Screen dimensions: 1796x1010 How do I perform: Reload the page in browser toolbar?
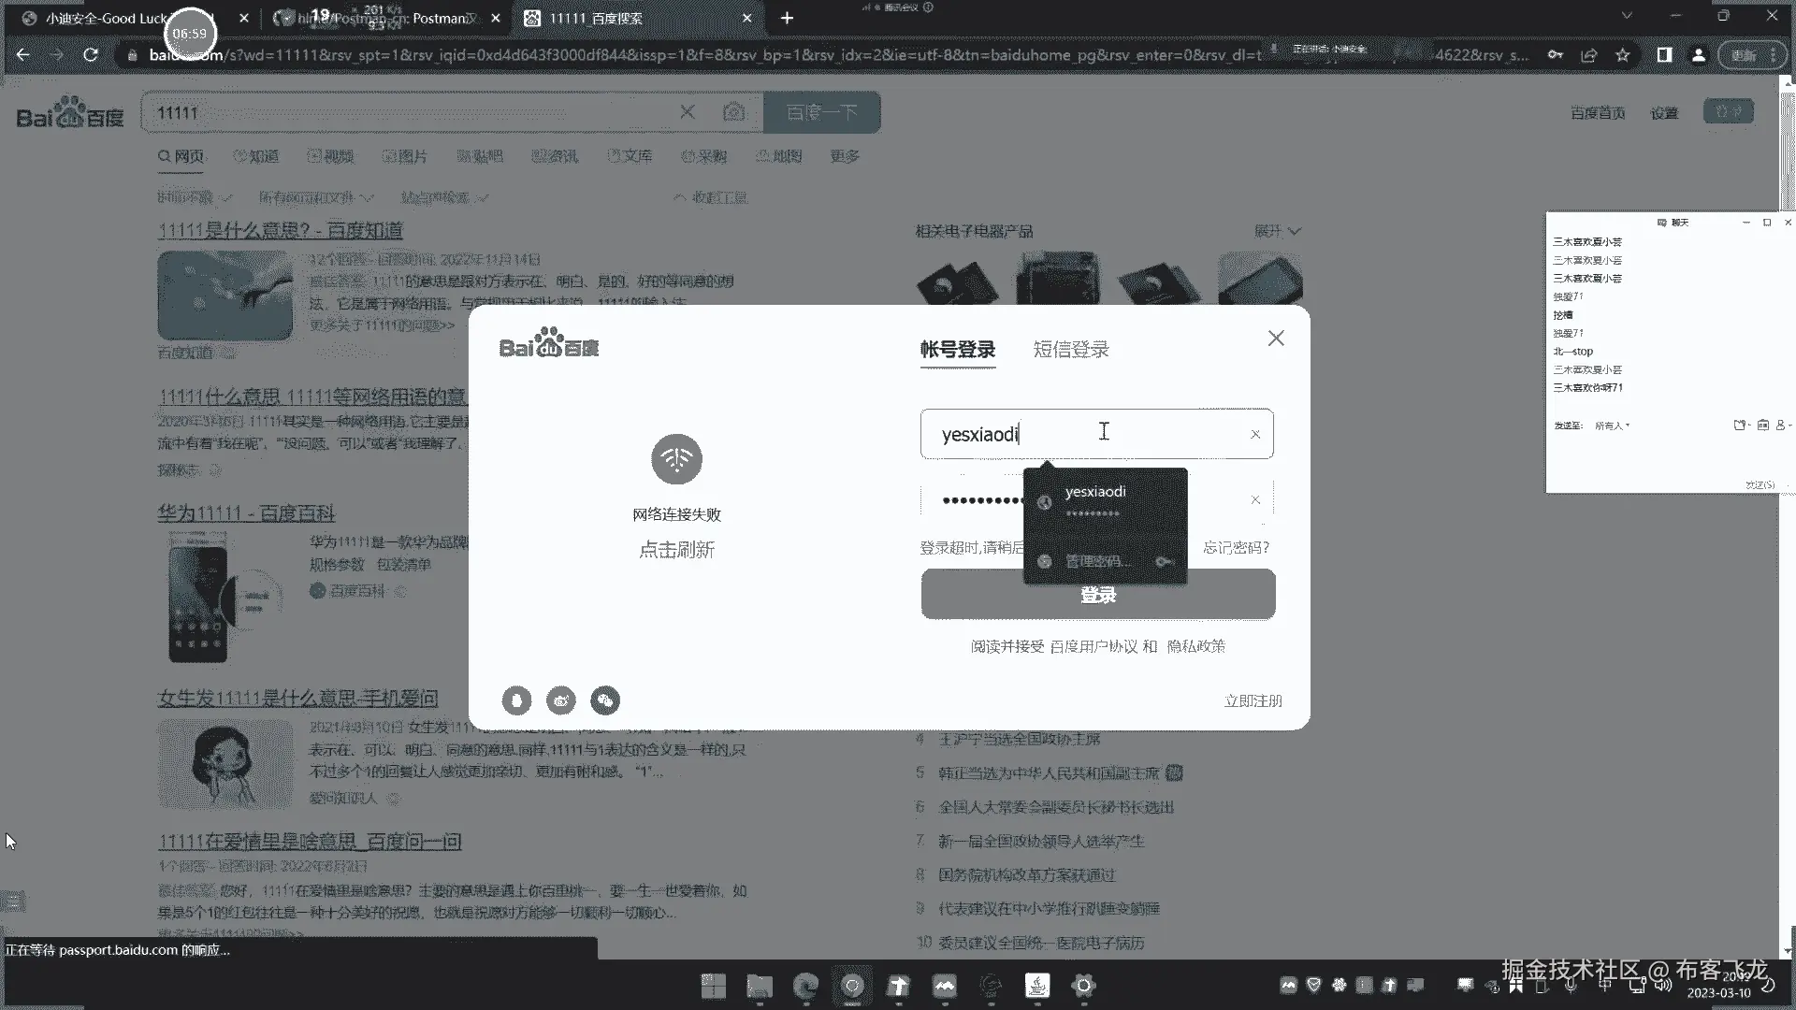(x=91, y=55)
